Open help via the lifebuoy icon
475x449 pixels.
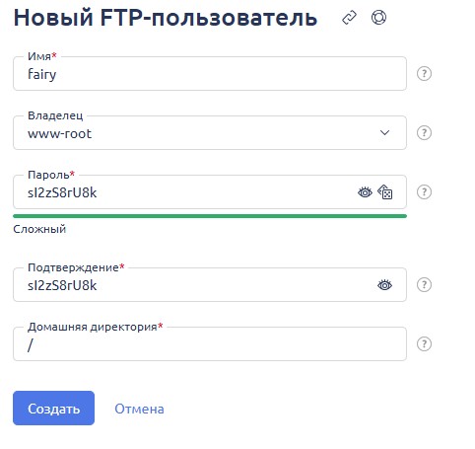[378, 18]
